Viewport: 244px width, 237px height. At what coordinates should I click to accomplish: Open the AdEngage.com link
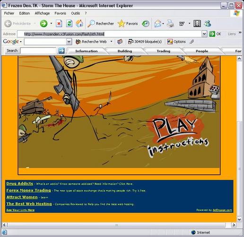pyautogui.click(x=222, y=210)
